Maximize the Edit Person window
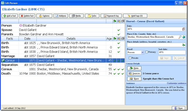Viewport: 188px width, 111px height. (x=181, y=3)
